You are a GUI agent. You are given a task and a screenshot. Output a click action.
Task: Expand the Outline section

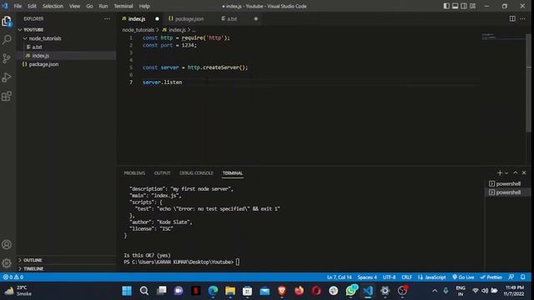pos(66,260)
